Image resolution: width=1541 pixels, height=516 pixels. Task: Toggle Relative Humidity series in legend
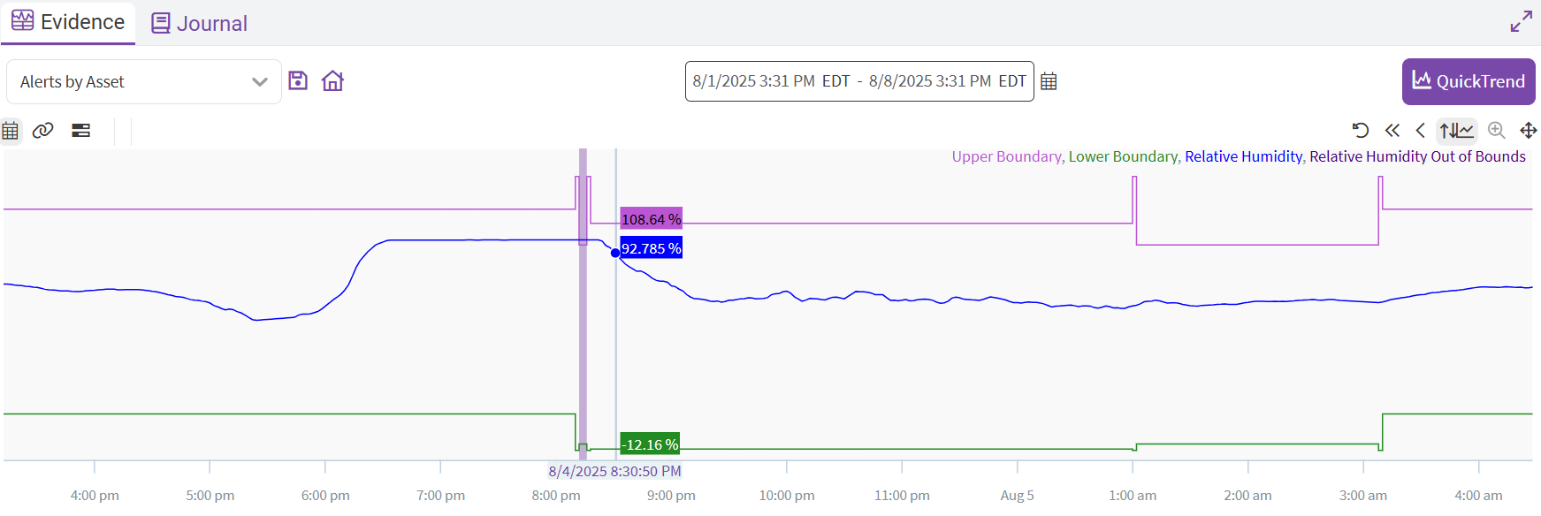pyautogui.click(x=1243, y=156)
